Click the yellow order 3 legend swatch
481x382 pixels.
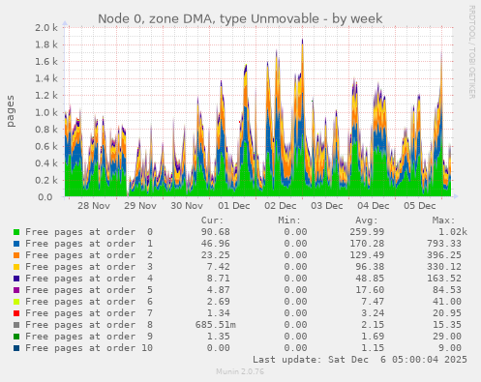(x=16, y=267)
